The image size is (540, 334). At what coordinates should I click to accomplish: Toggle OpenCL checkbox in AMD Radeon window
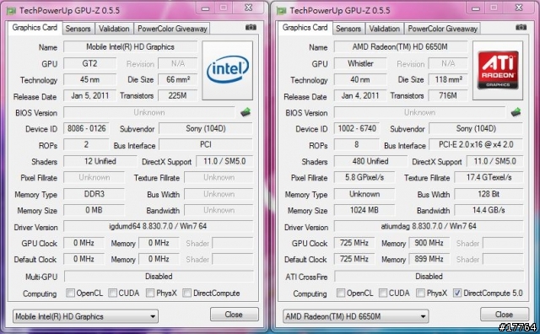(x=341, y=293)
